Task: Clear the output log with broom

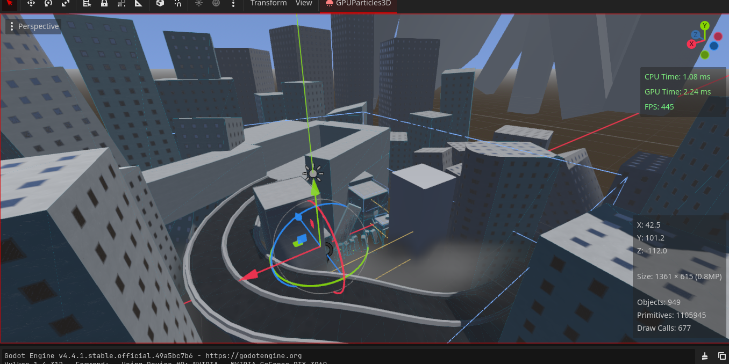Action: click(705, 356)
